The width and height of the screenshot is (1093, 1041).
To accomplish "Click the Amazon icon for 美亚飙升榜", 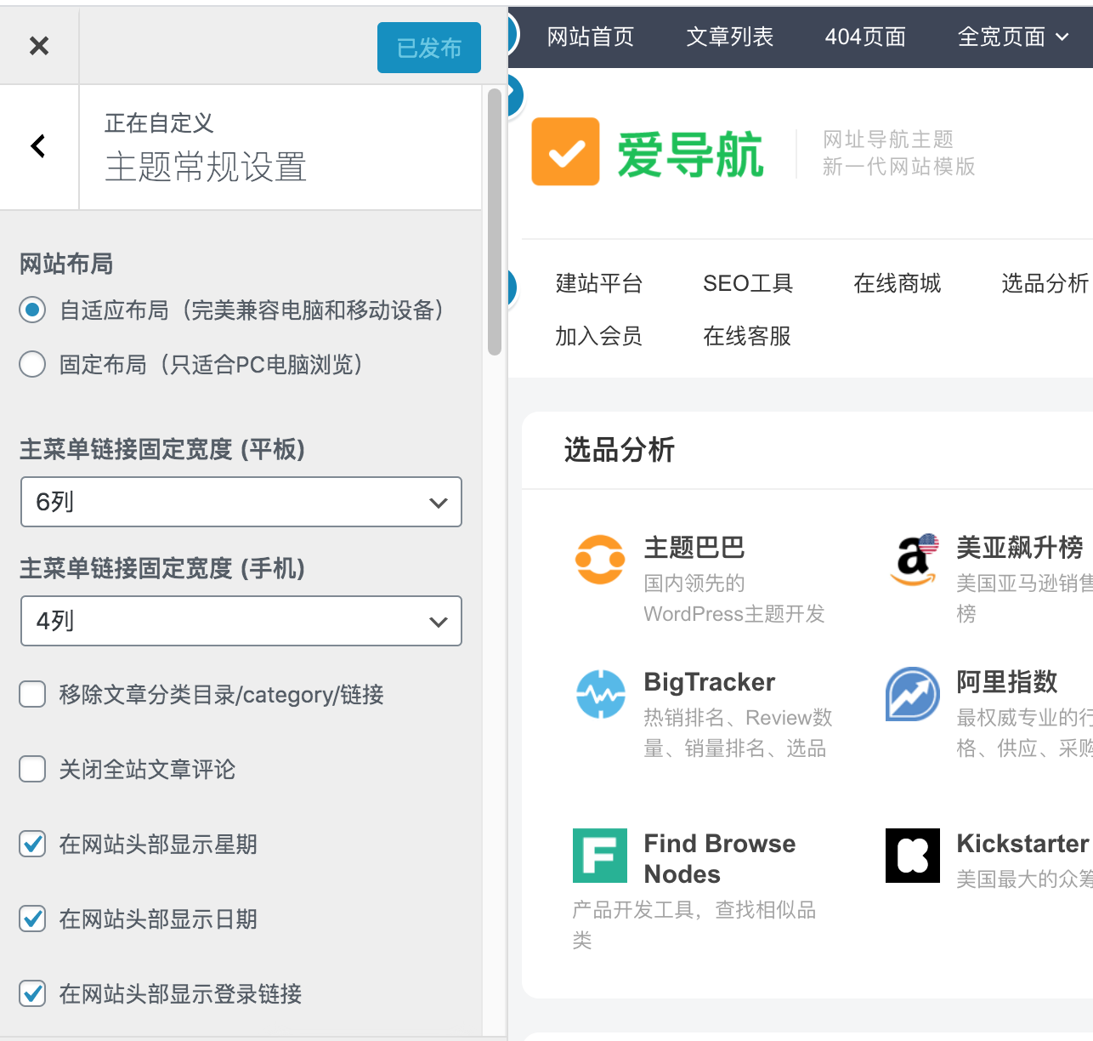I will [x=914, y=560].
